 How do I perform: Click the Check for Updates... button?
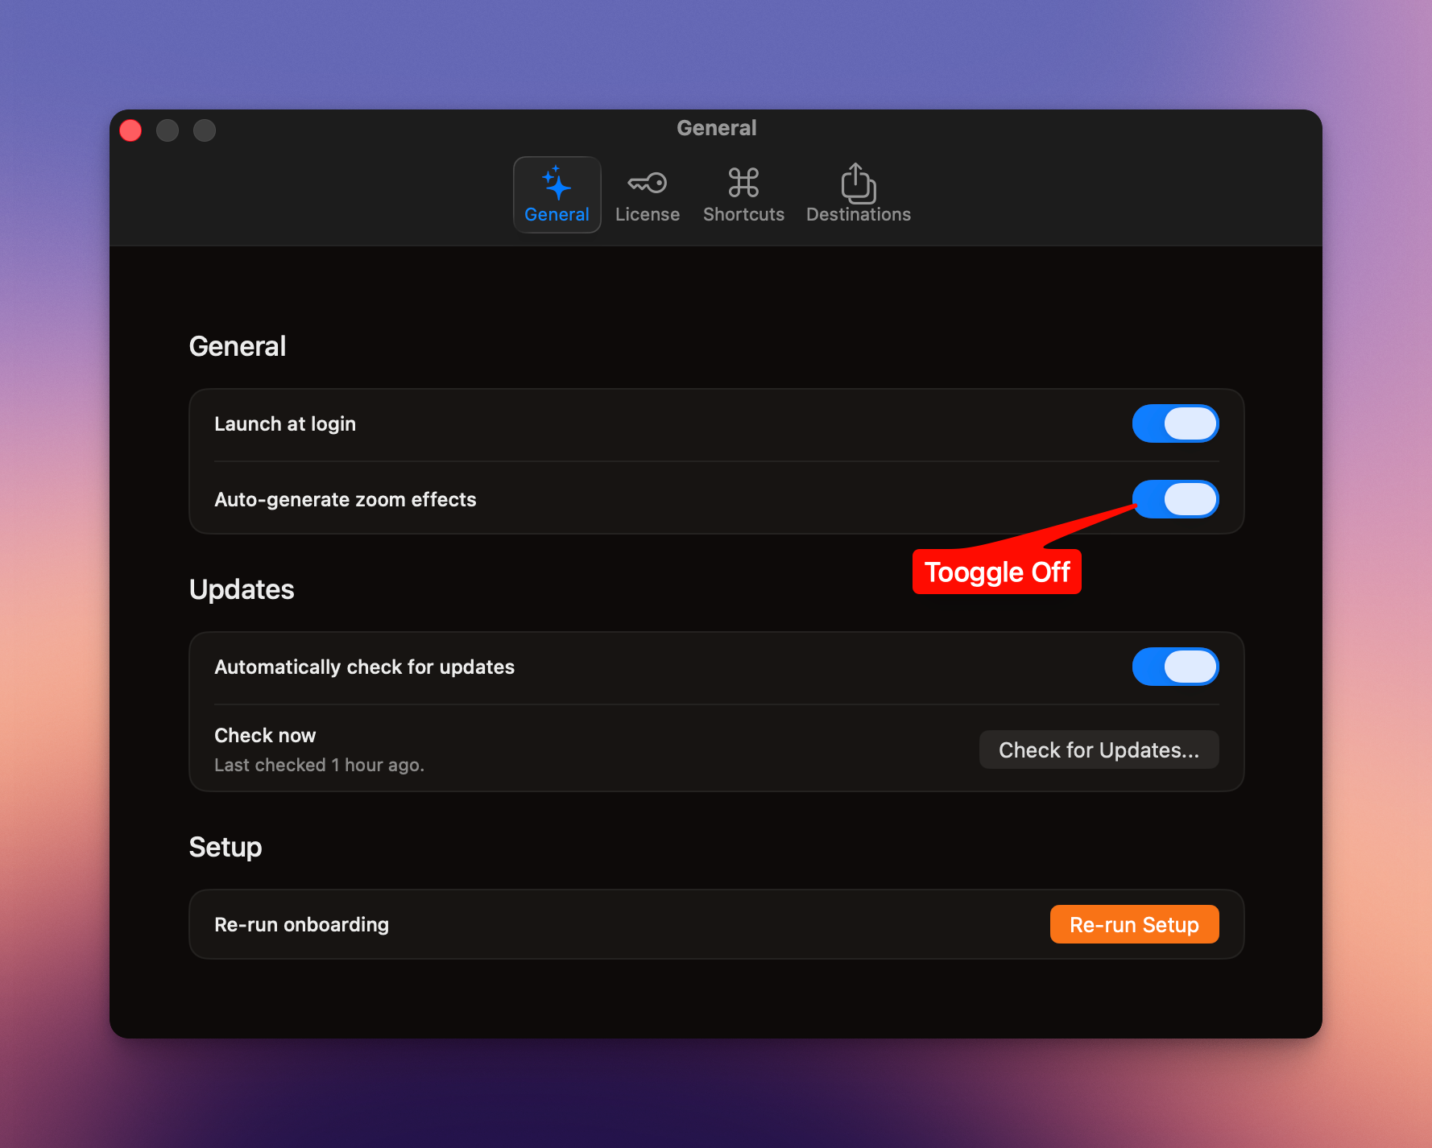click(x=1099, y=750)
